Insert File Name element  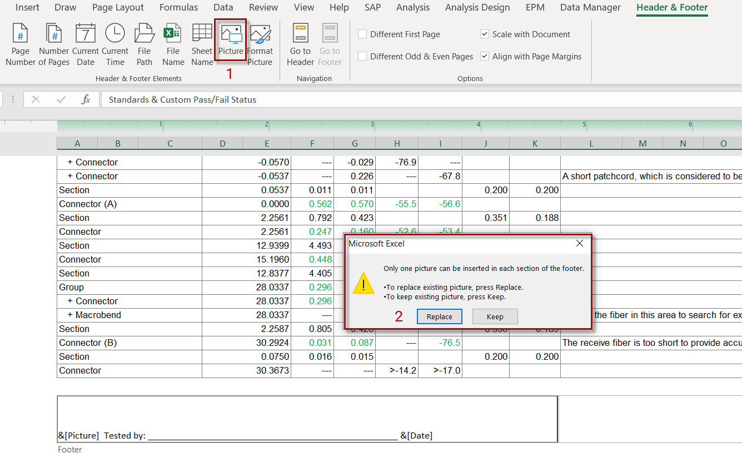click(x=173, y=44)
